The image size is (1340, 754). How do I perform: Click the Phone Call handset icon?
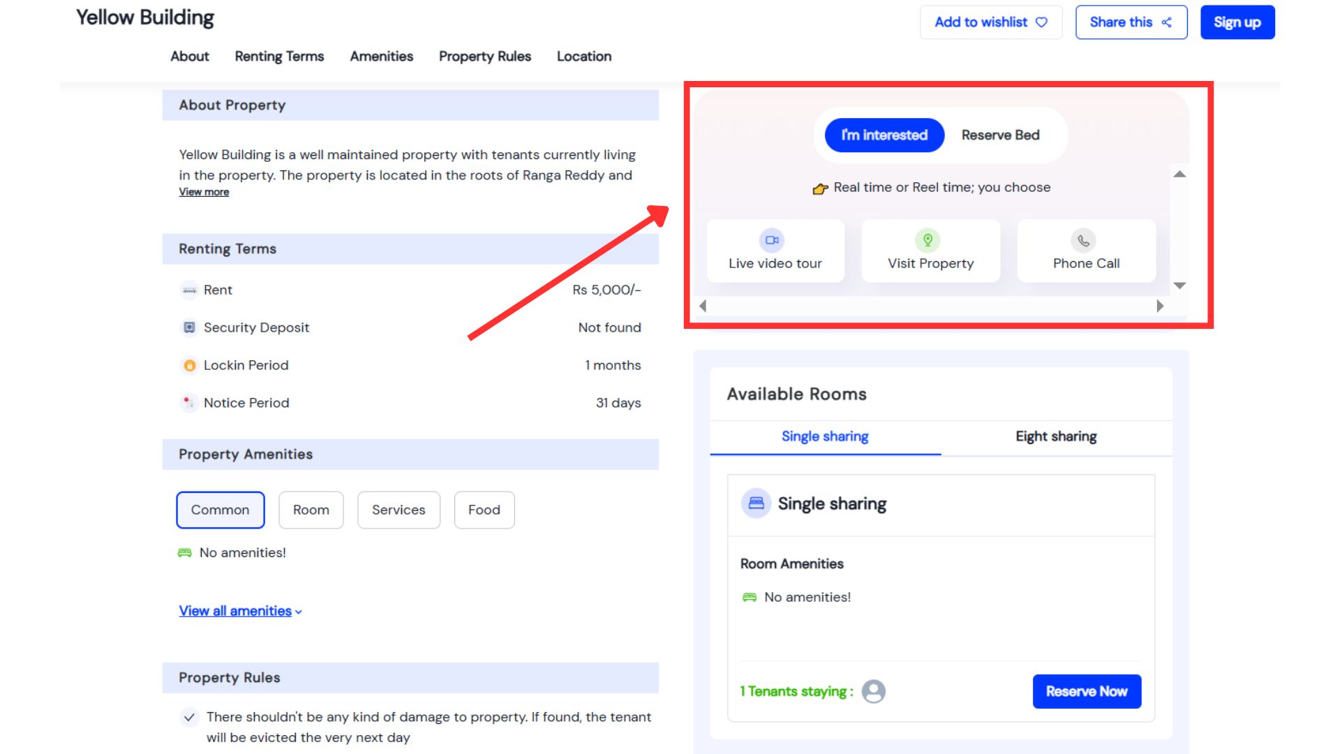click(x=1083, y=241)
